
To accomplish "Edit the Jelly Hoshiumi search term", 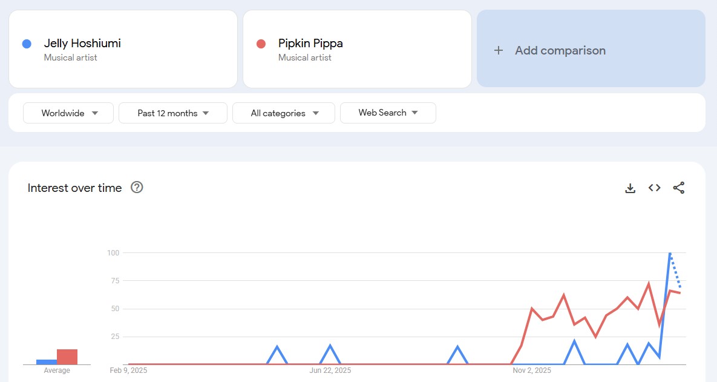I will tap(123, 49).
